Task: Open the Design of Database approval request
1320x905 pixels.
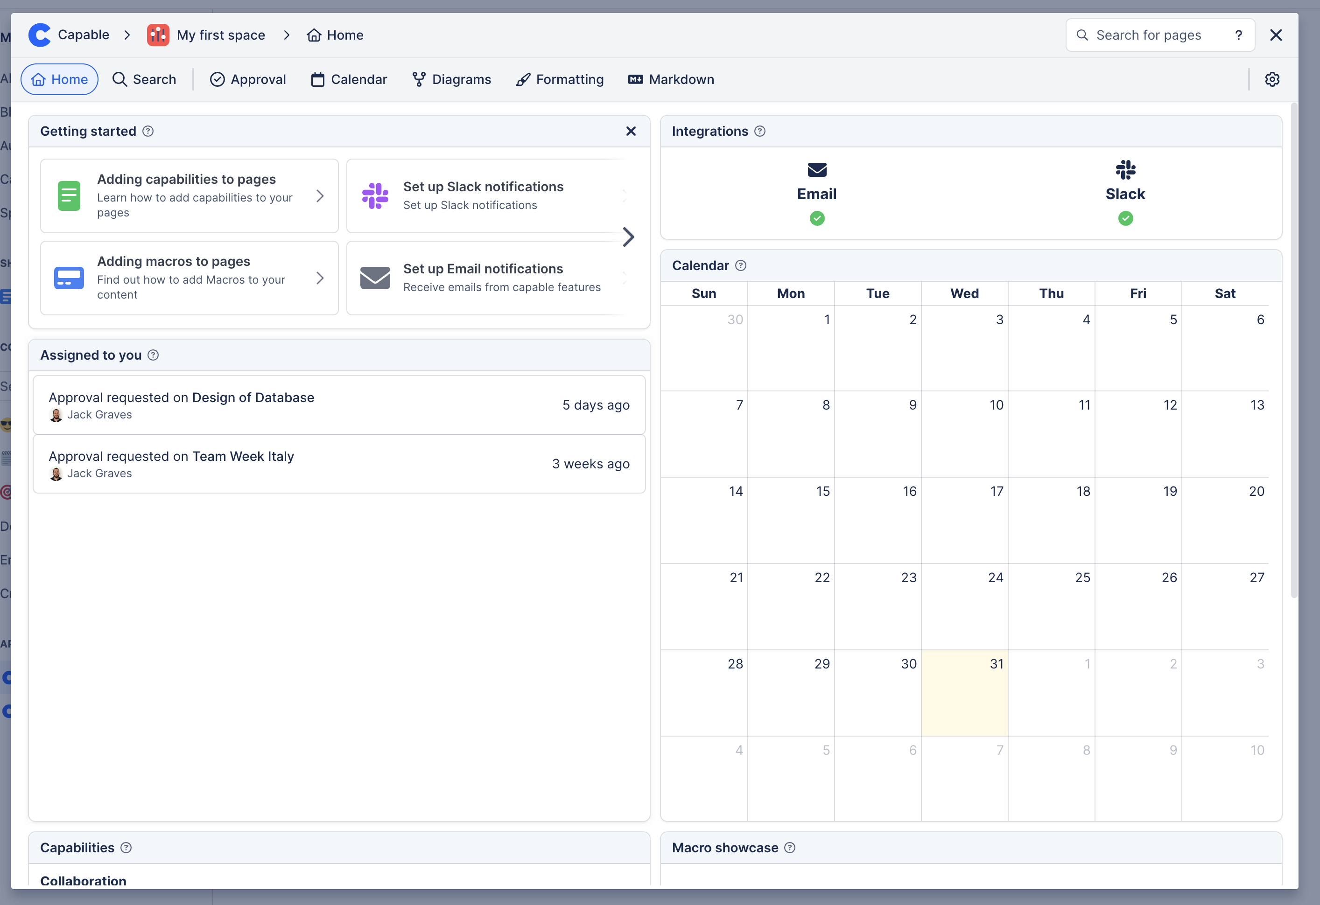Action: (x=339, y=405)
